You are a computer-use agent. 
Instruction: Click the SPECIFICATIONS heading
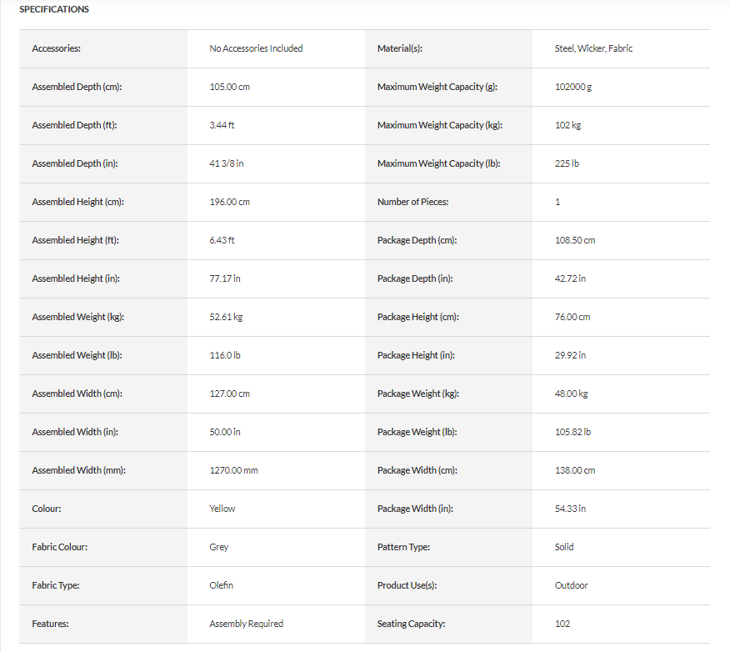tap(54, 9)
